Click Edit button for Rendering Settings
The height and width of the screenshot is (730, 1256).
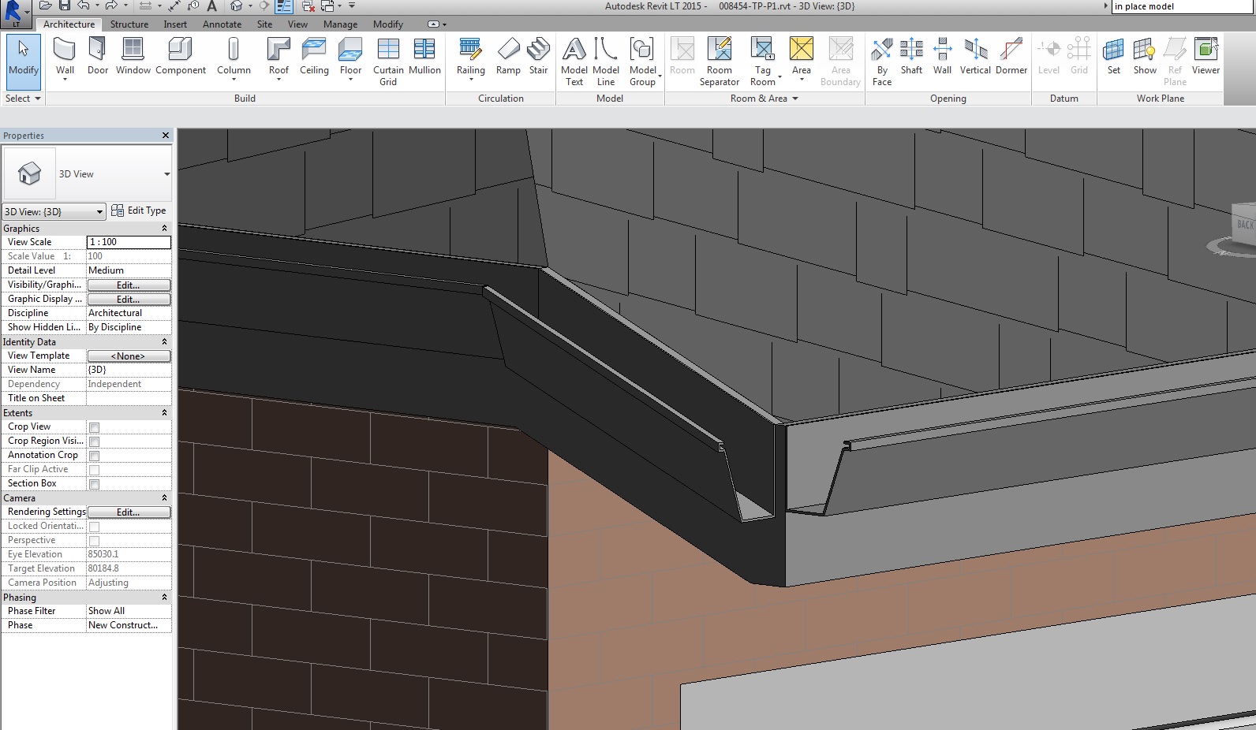point(129,512)
